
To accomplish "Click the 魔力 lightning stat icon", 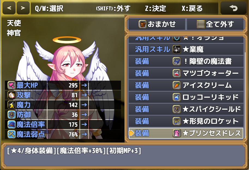I will coord(12,105).
